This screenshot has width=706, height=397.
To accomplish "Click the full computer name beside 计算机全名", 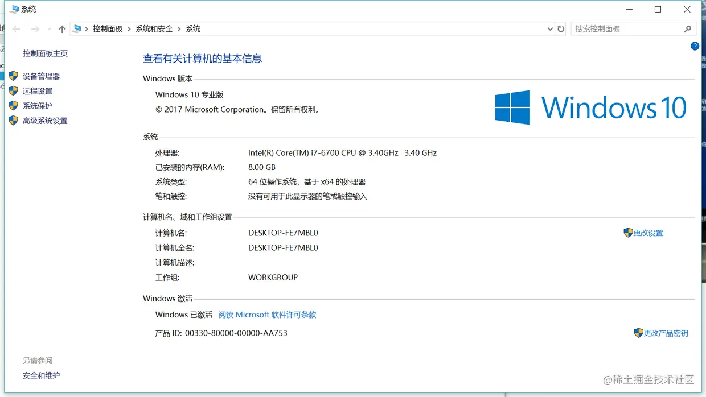I will pos(283,248).
